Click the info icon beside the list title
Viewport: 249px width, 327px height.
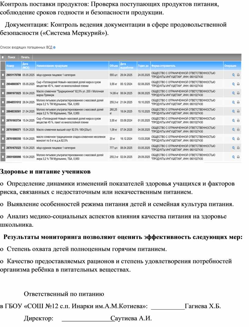[x=54, y=48]
